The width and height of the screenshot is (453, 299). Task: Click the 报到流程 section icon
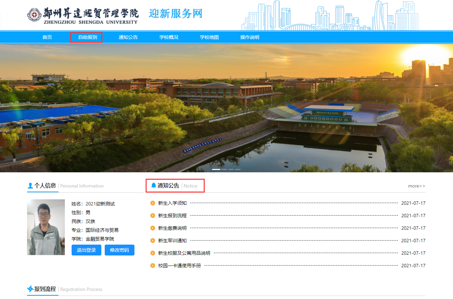tap(30, 289)
